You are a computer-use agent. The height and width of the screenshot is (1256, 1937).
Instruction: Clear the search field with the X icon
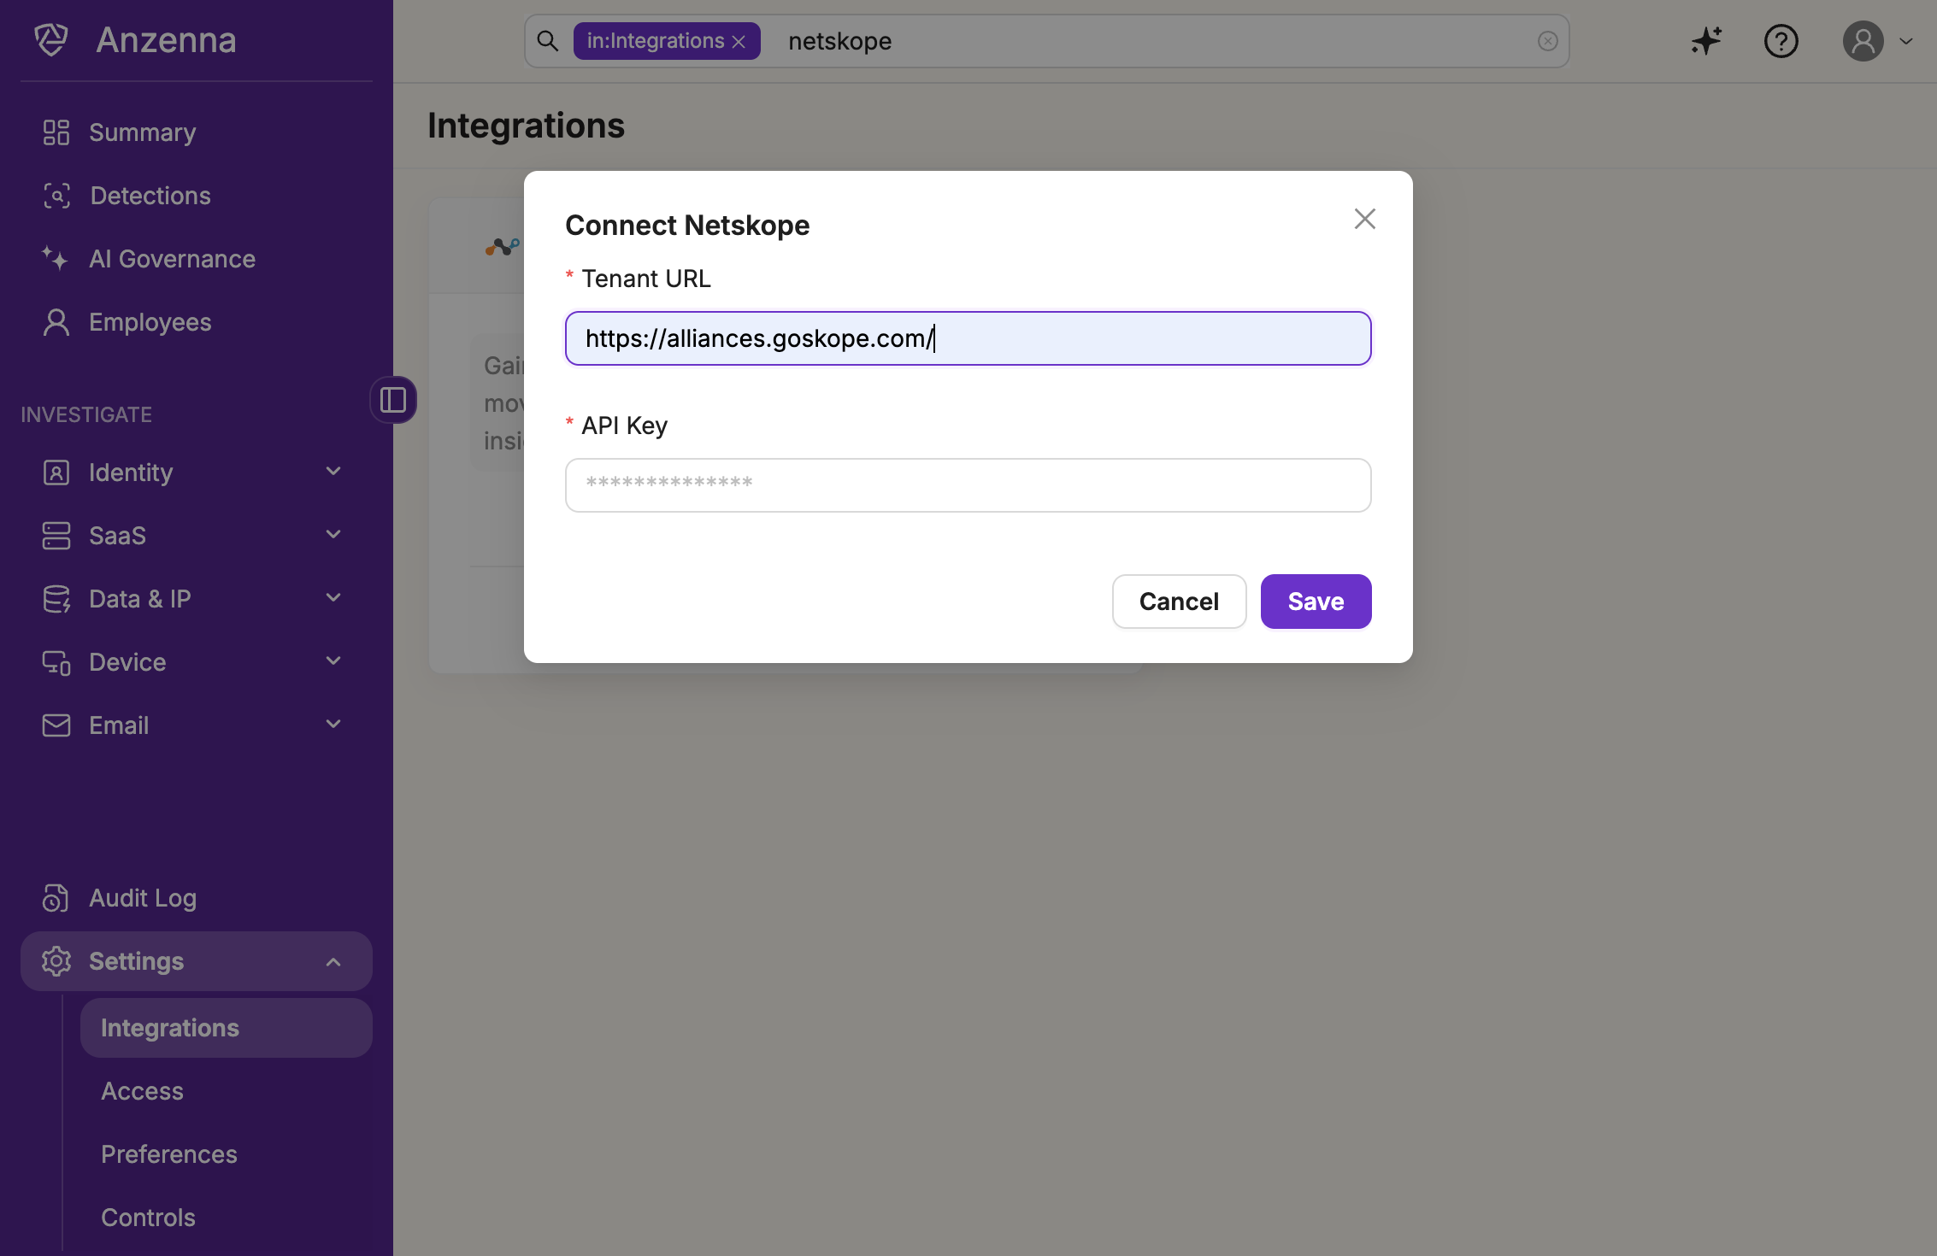[1547, 41]
